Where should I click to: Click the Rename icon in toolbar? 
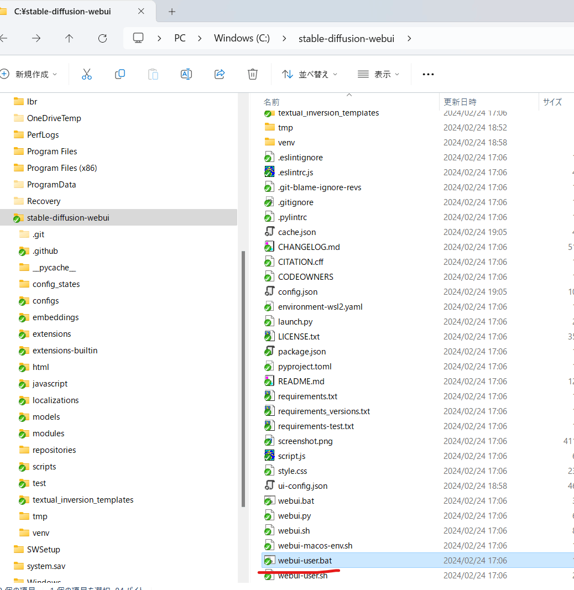pos(186,74)
